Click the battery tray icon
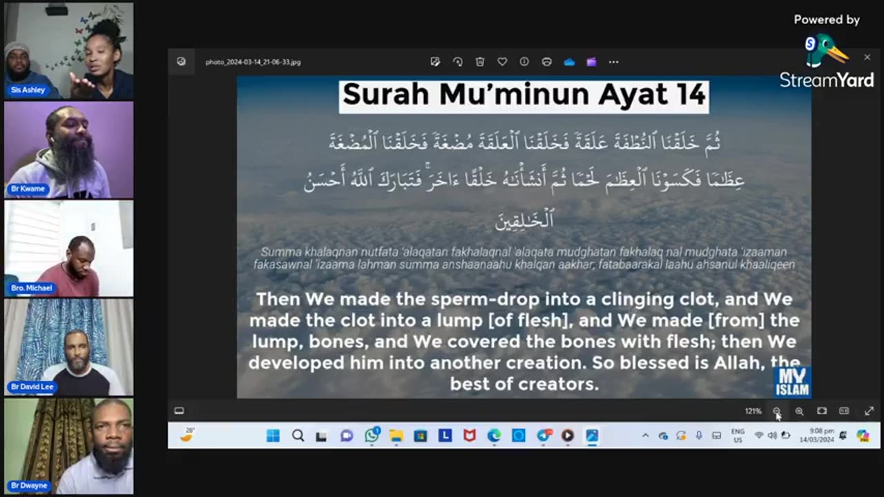884x497 pixels. 785,436
